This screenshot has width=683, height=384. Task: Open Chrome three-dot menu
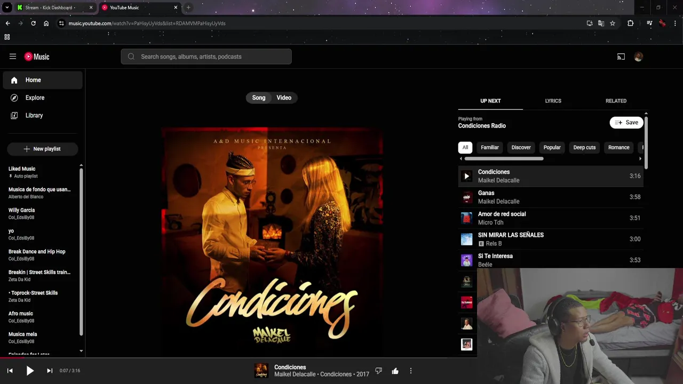click(x=676, y=23)
